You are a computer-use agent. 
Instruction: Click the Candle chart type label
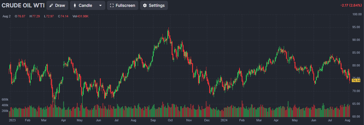(x=85, y=5)
